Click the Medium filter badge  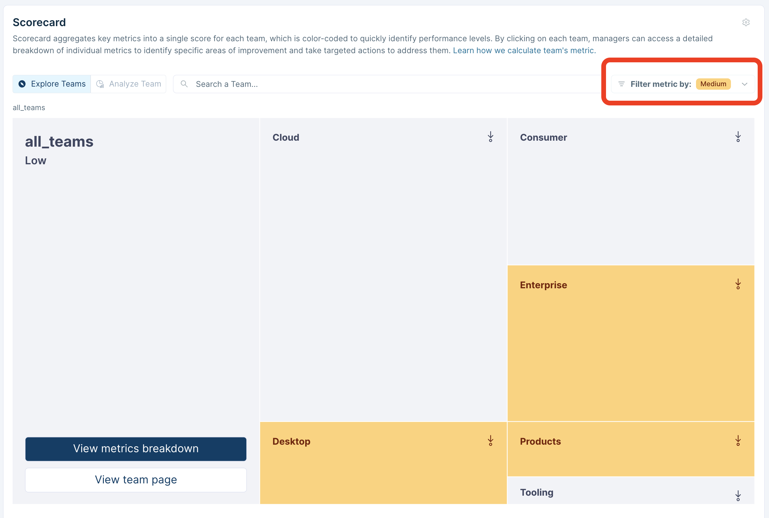click(x=713, y=84)
